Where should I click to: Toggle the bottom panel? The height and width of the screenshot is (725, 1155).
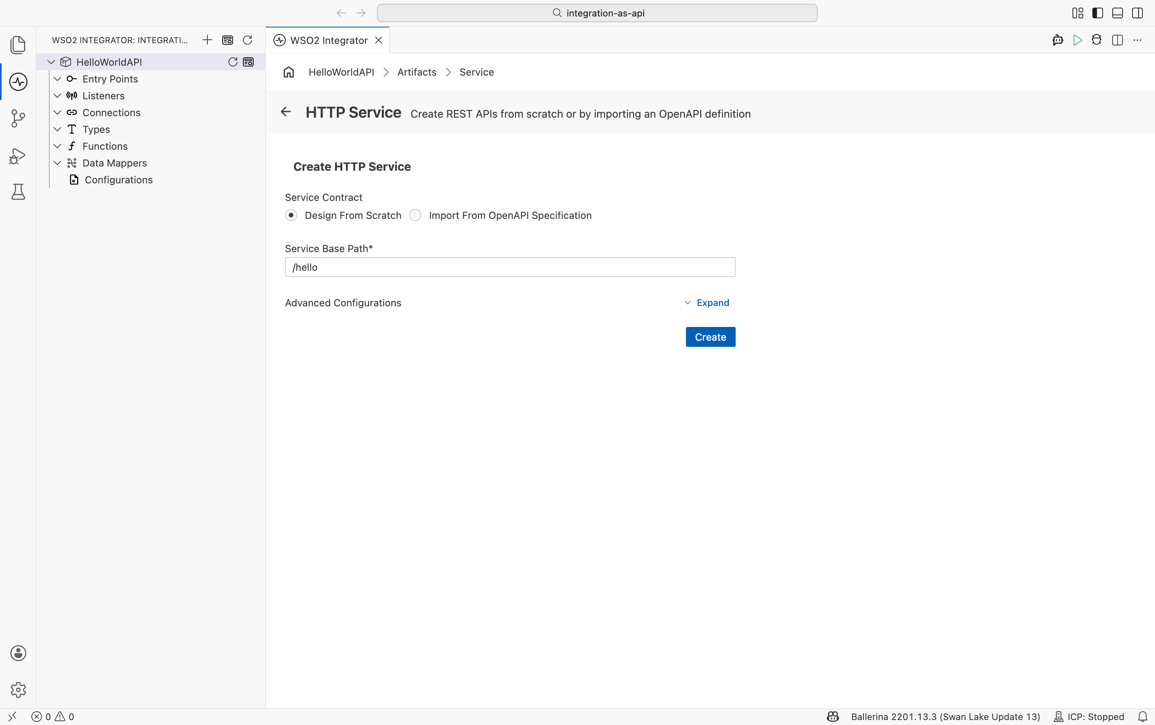click(x=1117, y=13)
